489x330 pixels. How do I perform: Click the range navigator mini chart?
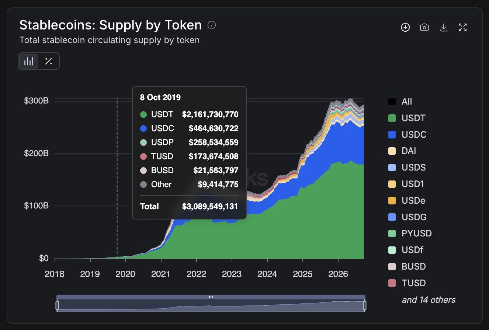click(x=211, y=305)
